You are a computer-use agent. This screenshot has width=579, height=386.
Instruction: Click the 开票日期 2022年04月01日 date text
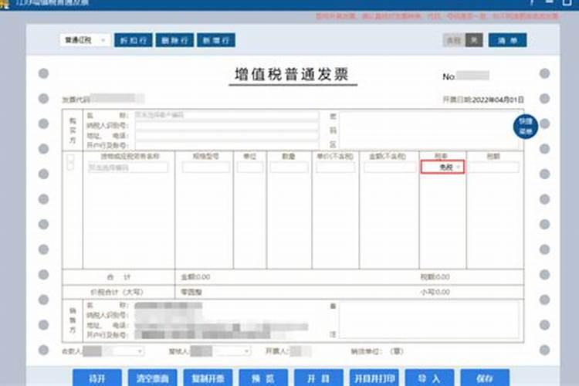483,100
